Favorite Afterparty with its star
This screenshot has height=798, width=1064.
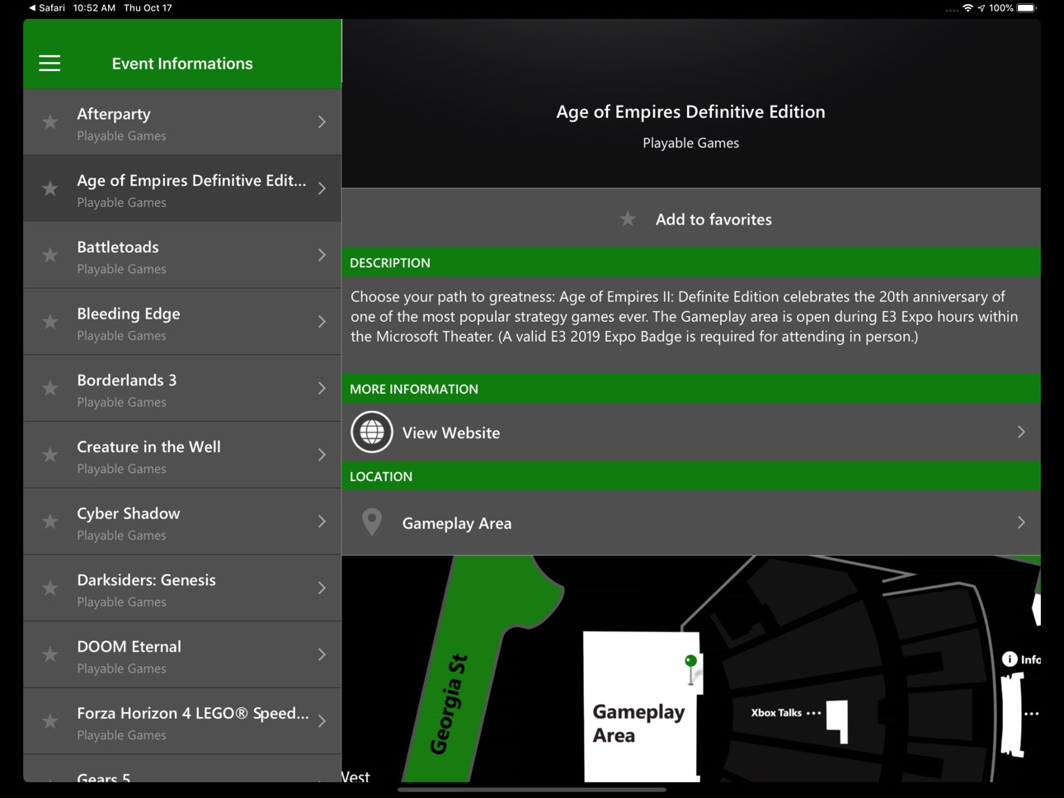click(50, 122)
